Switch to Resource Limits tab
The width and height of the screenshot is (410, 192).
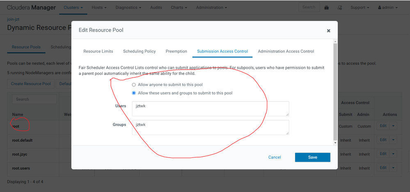click(x=98, y=52)
